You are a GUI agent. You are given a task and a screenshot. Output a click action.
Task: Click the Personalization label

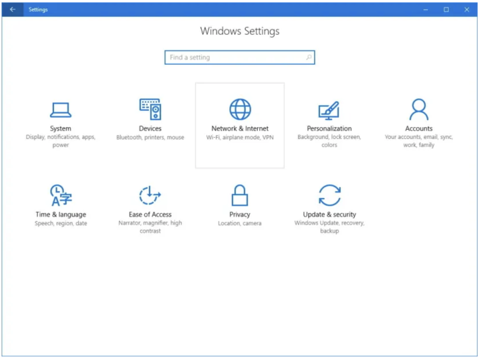click(329, 129)
